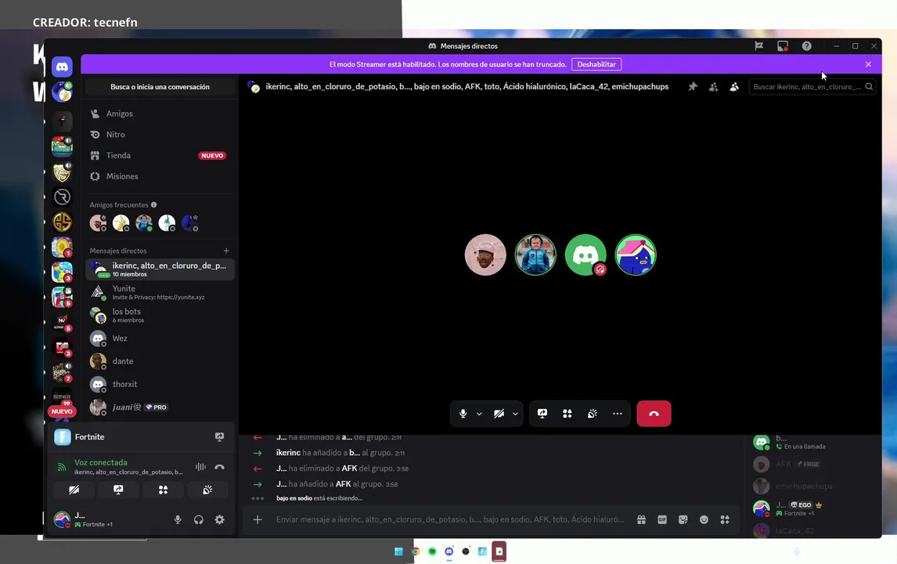Open soundboard button in voice panel

[x=207, y=490]
